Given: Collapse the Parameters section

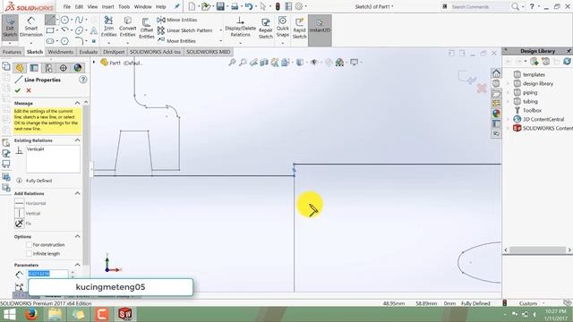Looking at the screenshot, I should (78, 265).
